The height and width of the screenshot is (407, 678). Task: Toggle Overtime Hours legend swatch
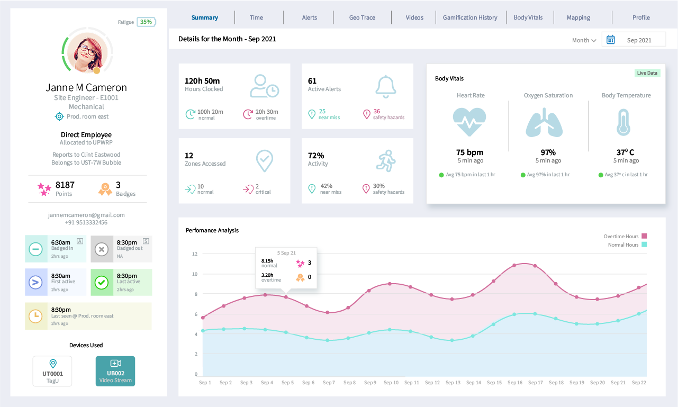pos(644,236)
